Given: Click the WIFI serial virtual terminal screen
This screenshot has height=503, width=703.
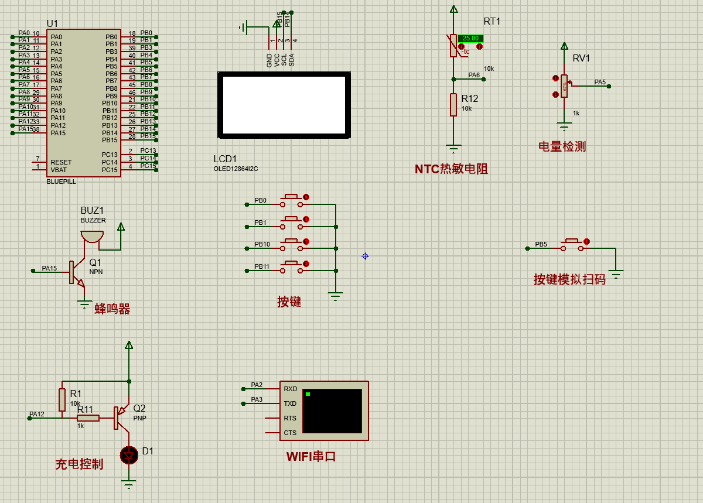Looking at the screenshot, I should (x=332, y=410).
